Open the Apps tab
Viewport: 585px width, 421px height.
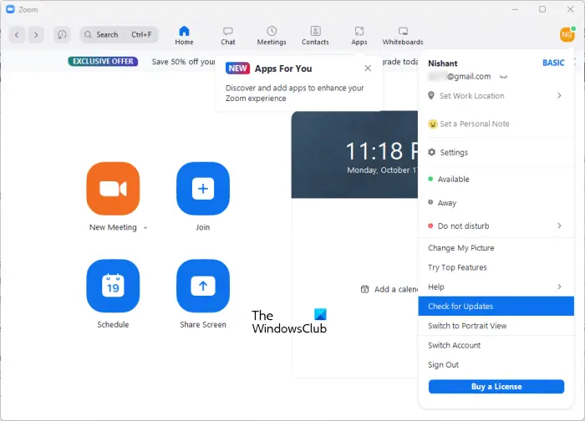pos(359,36)
